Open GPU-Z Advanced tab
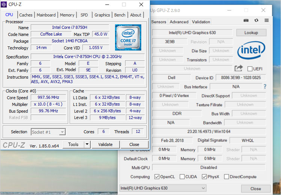Image resolution: width=281 pixels, height=195 pixels. click(179, 22)
